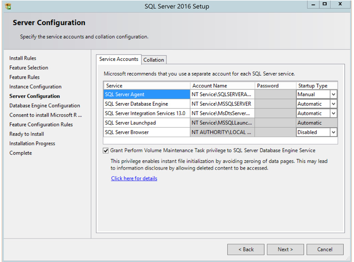Maximize the SQL Server 2016 Setup window
The image size is (354, 262).
pos(324,5)
